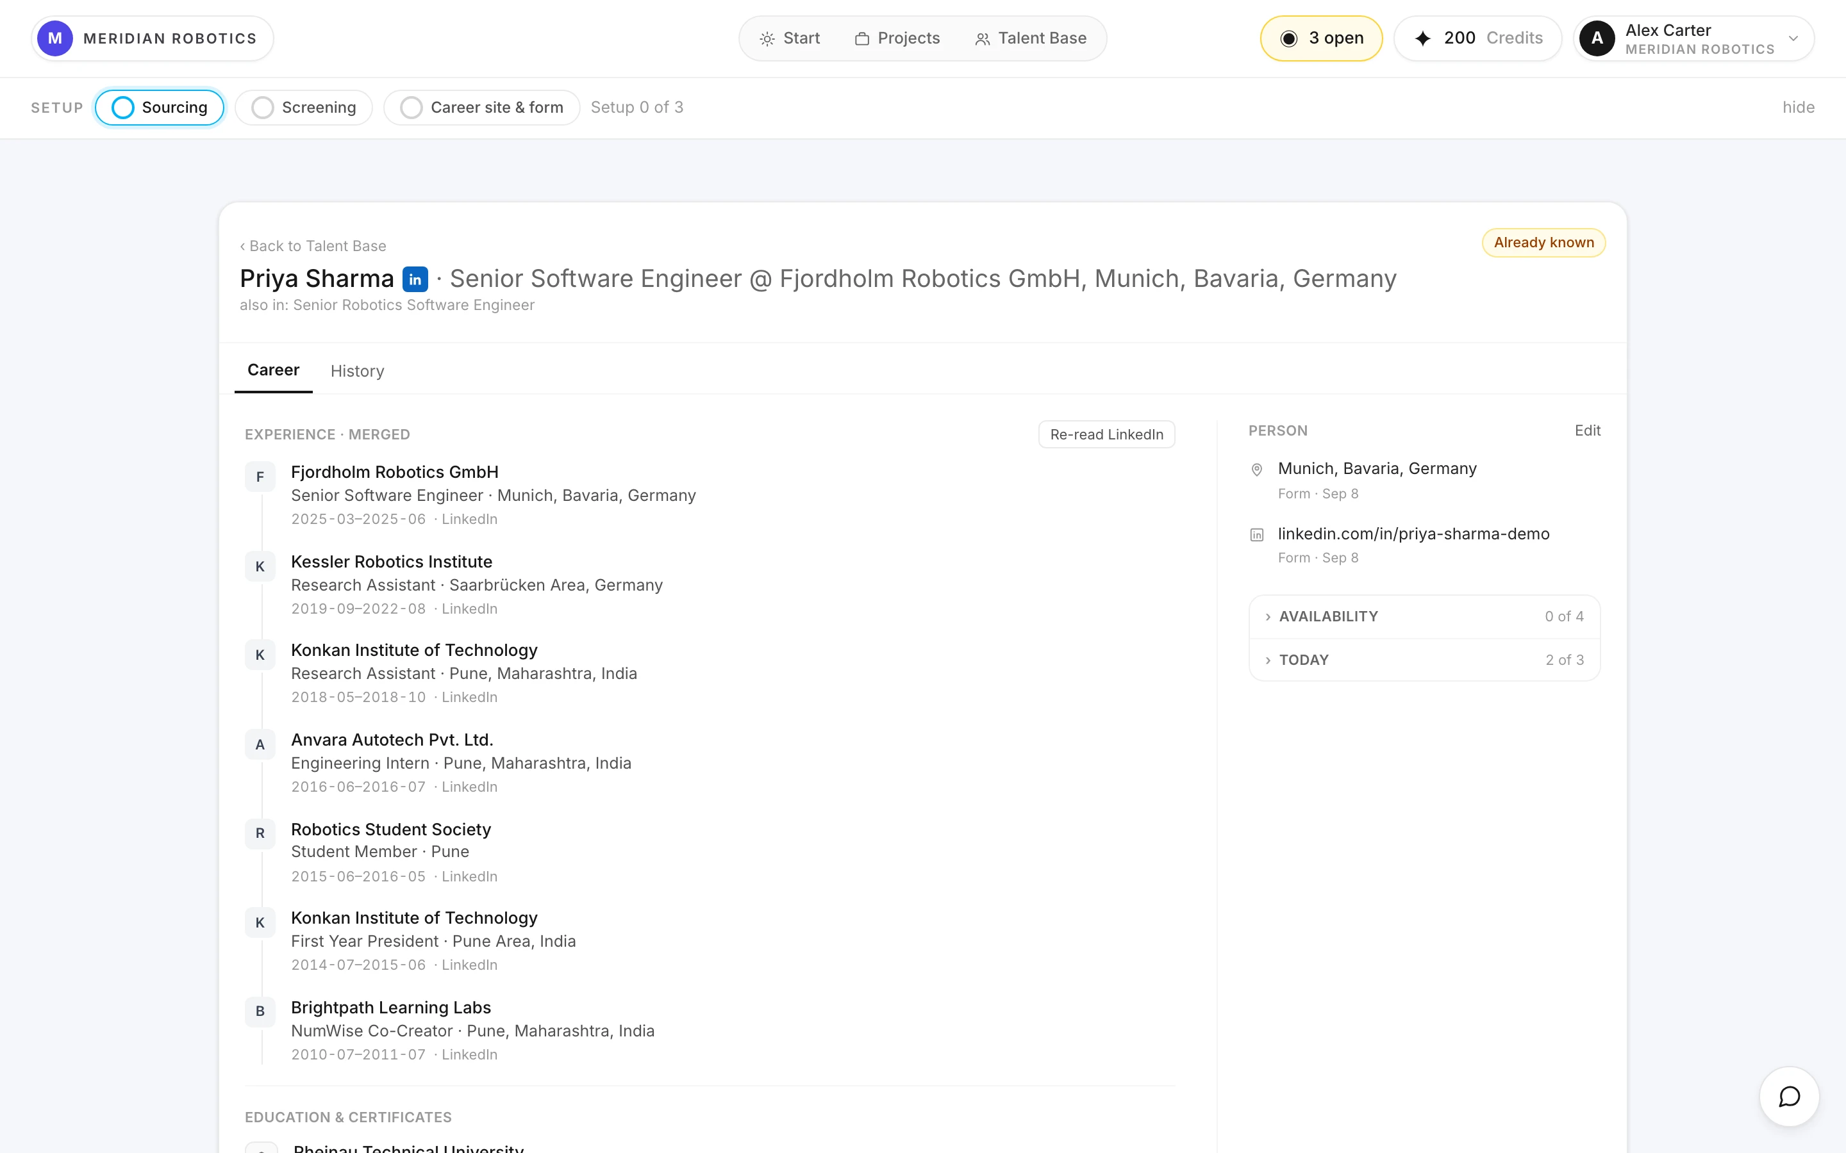Screen dimensions: 1846x1153
Task: Click the Munich, Bavaria, Germany location text
Action: [1377, 468]
